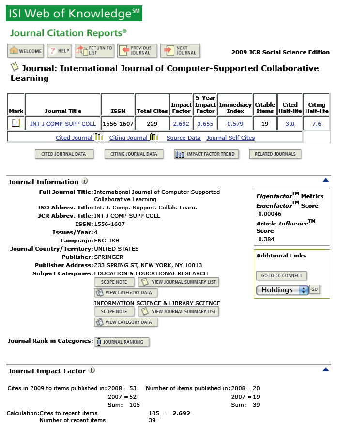Click Return to List button
337x433 pixels.
(94, 51)
